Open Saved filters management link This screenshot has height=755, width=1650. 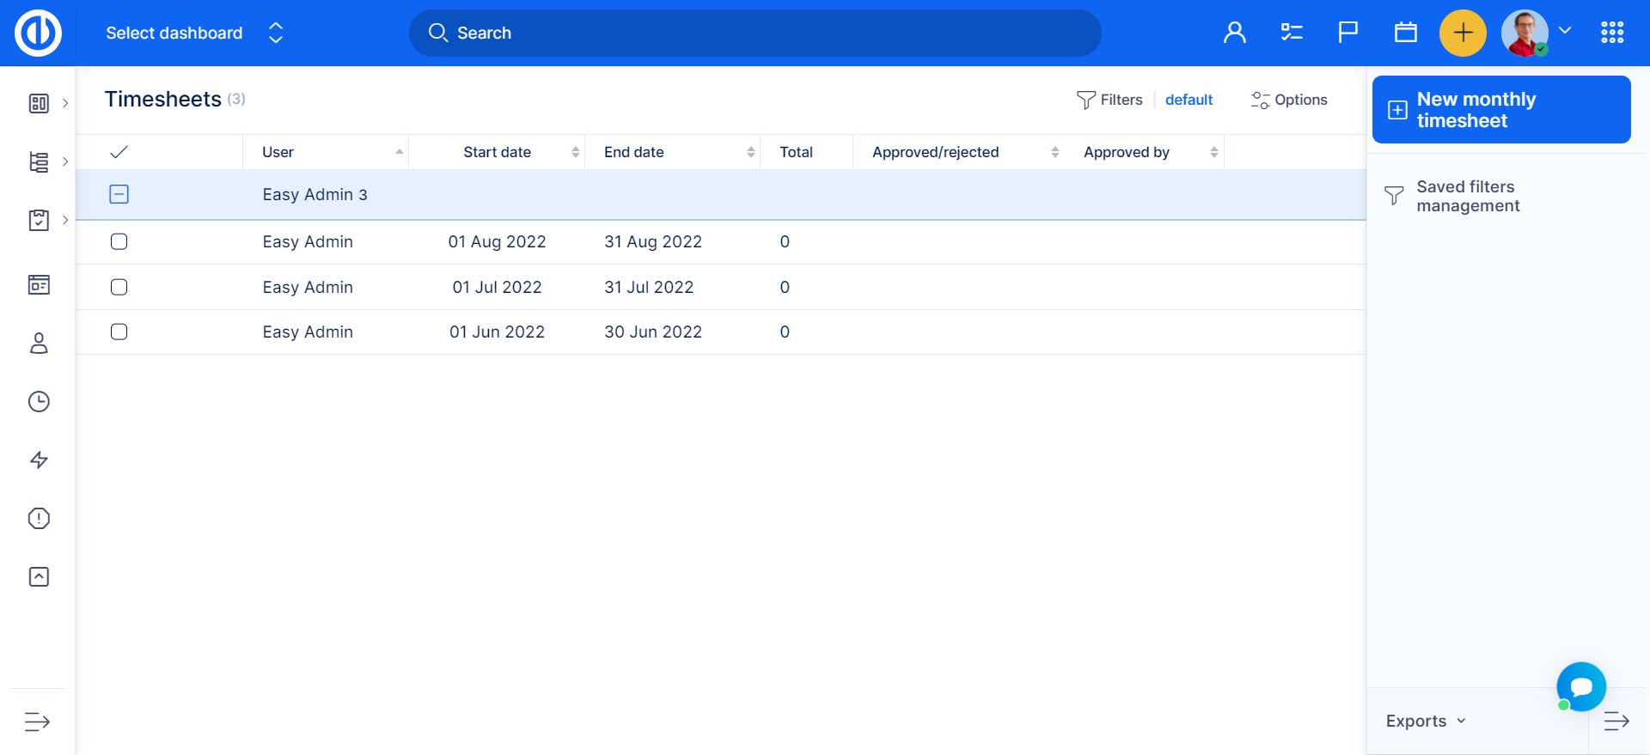click(x=1467, y=197)
